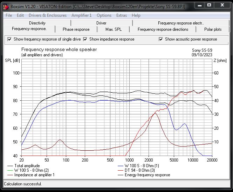Open the Amplifier 1 menu
This screenshot has height=192, width=233.
click(81, 15)
